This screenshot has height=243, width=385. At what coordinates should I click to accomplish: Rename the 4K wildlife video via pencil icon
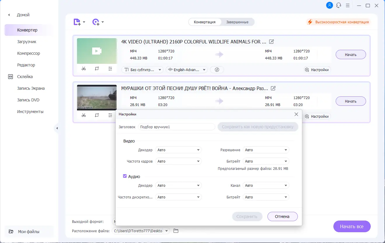coord(272,42)
